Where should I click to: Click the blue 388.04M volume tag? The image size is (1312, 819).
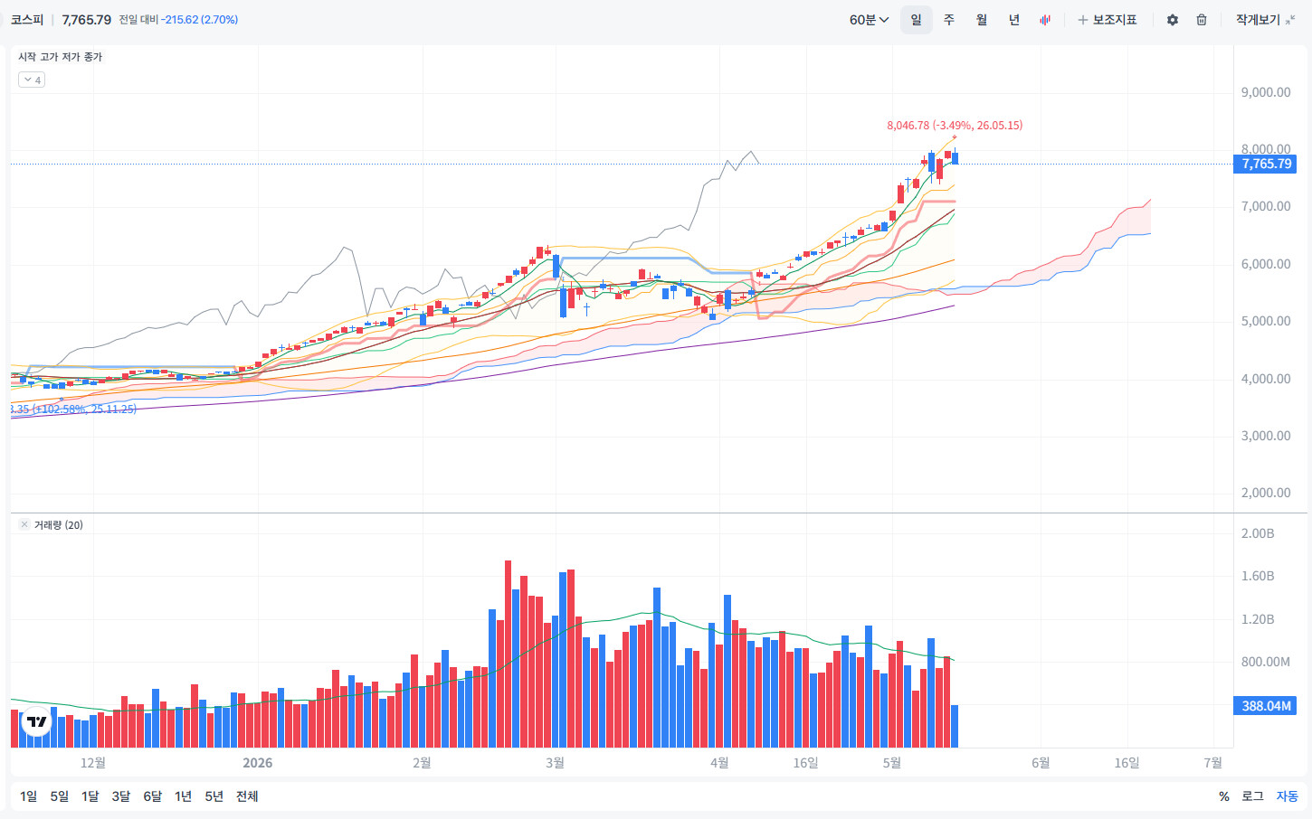pos(1265,706)
